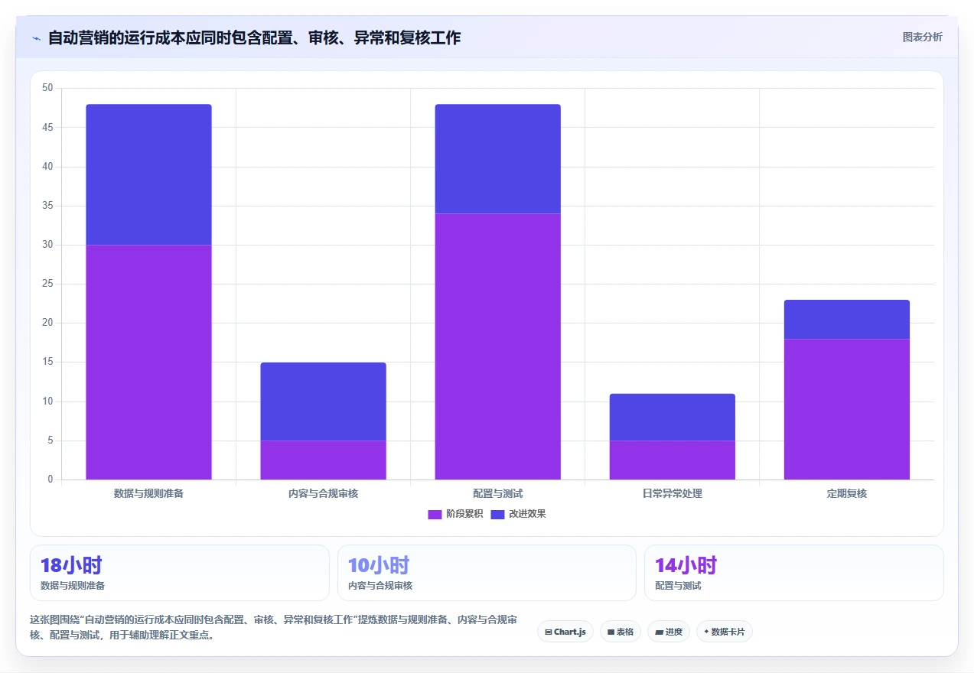Toggle the 改进效果 legend item
The image size is (974, 673).
point(518,514)
